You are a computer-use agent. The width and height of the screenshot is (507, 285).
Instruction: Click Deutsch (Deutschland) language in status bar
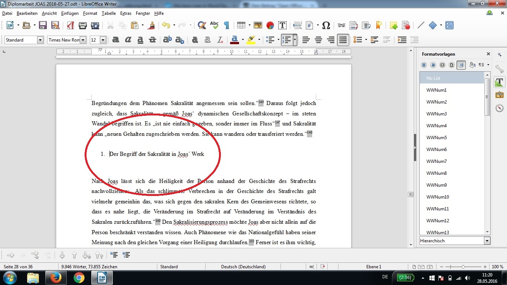pyautogui.click(x=243, y=266)
